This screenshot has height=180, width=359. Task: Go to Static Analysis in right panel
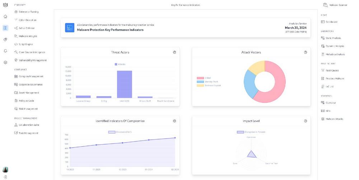[333, 38]
